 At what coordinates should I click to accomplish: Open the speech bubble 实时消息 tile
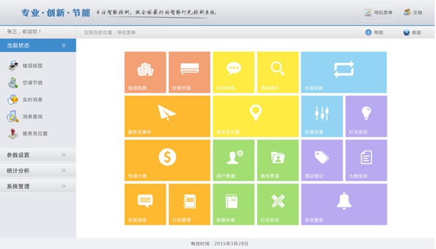(233, 72)
